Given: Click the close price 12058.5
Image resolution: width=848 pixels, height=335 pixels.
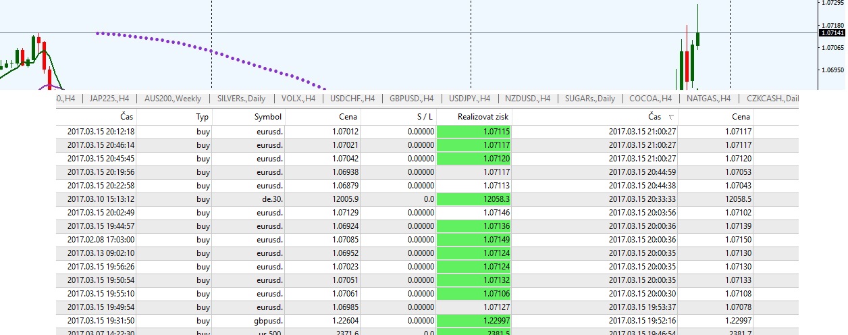Looking at the screenshot, I should [739, 199].
